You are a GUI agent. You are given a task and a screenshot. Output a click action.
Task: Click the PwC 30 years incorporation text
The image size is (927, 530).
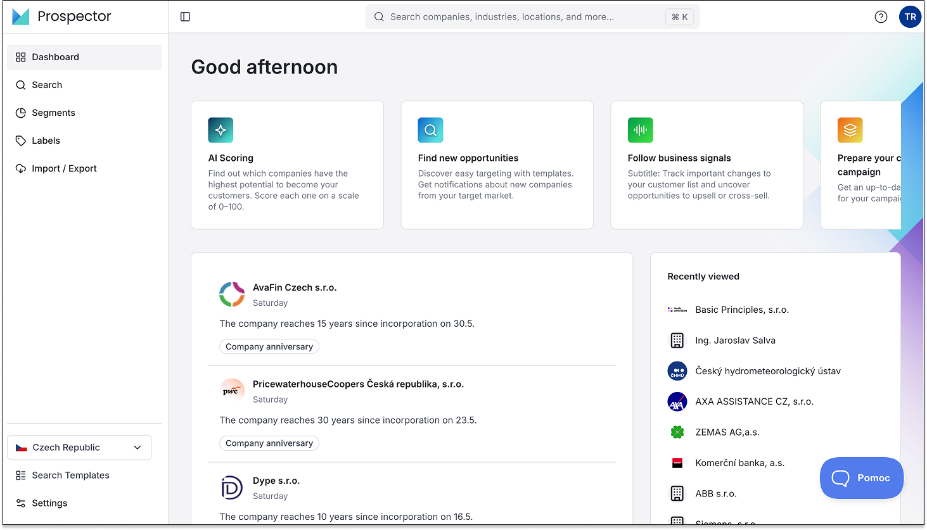pyautogui.click(x=348, y=420)
